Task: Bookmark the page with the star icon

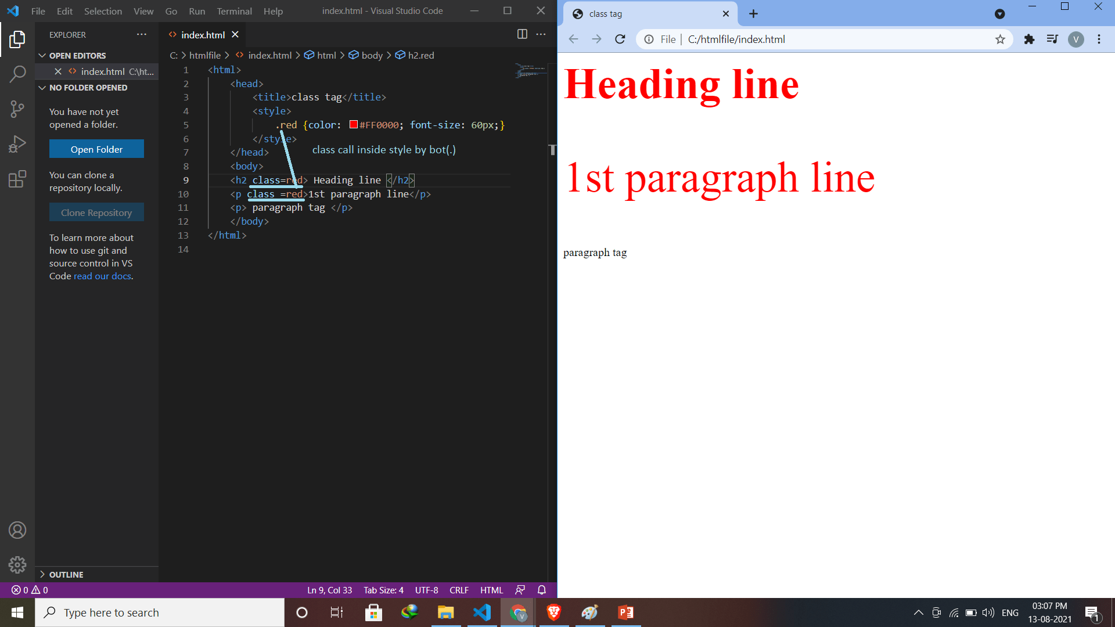Action: [1000, 39]
